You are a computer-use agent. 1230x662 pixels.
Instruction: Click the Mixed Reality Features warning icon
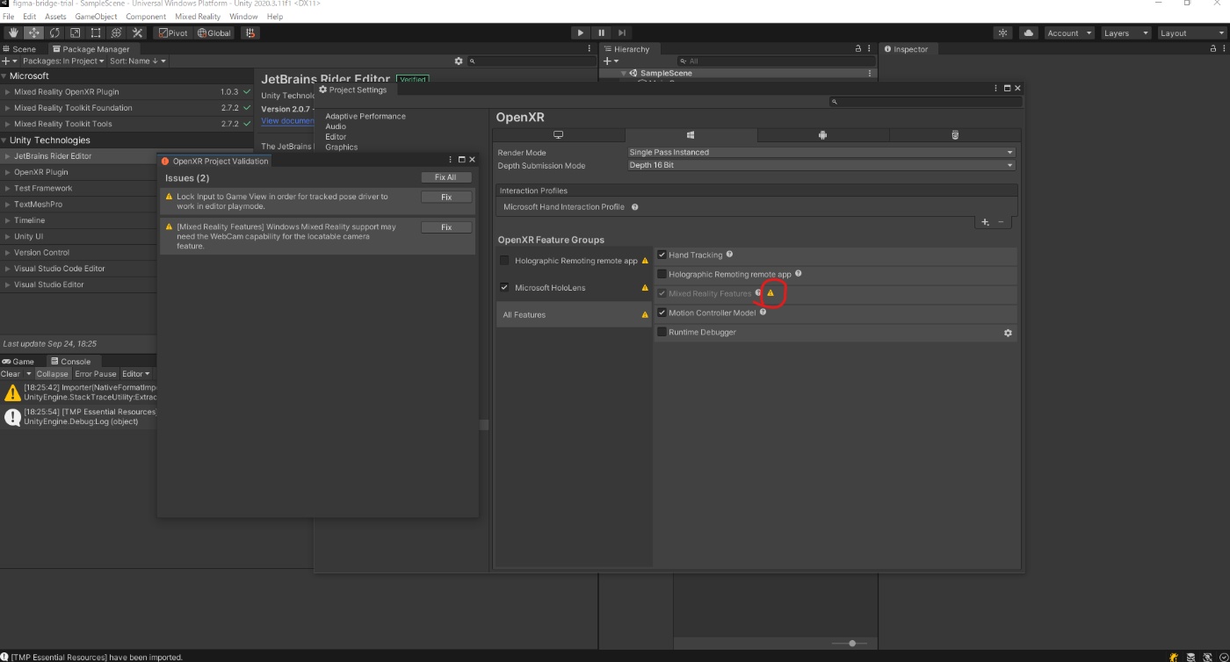tap(771, 293)
